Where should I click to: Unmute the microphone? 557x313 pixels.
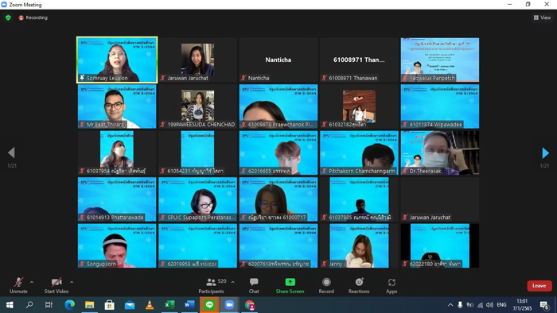18,285
